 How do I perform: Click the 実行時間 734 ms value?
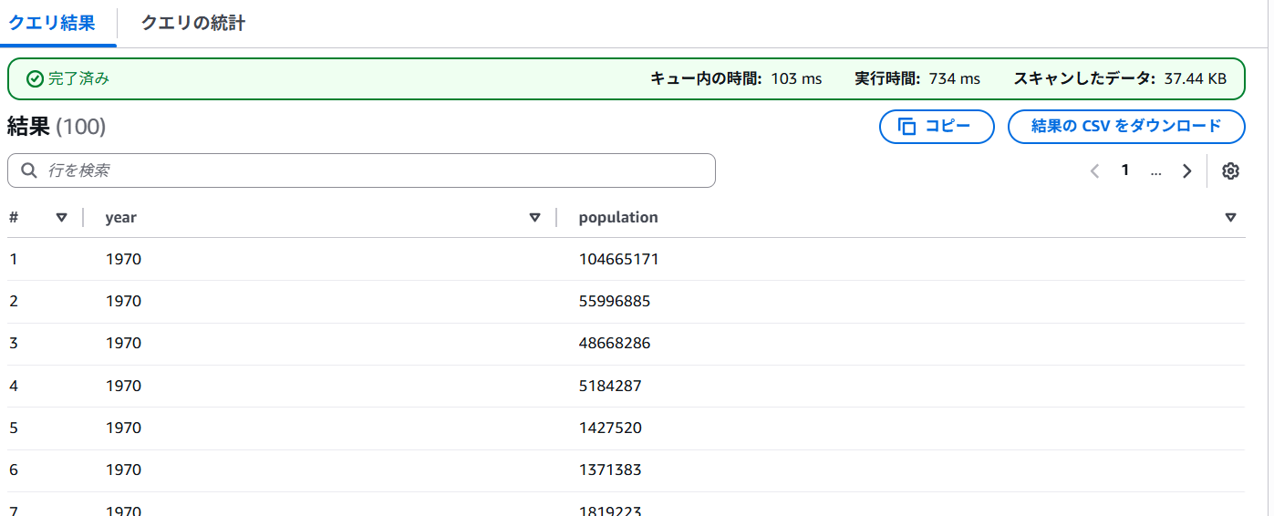954,78
